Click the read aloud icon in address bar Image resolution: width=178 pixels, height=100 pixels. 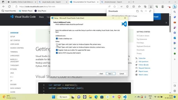(109, 7)
